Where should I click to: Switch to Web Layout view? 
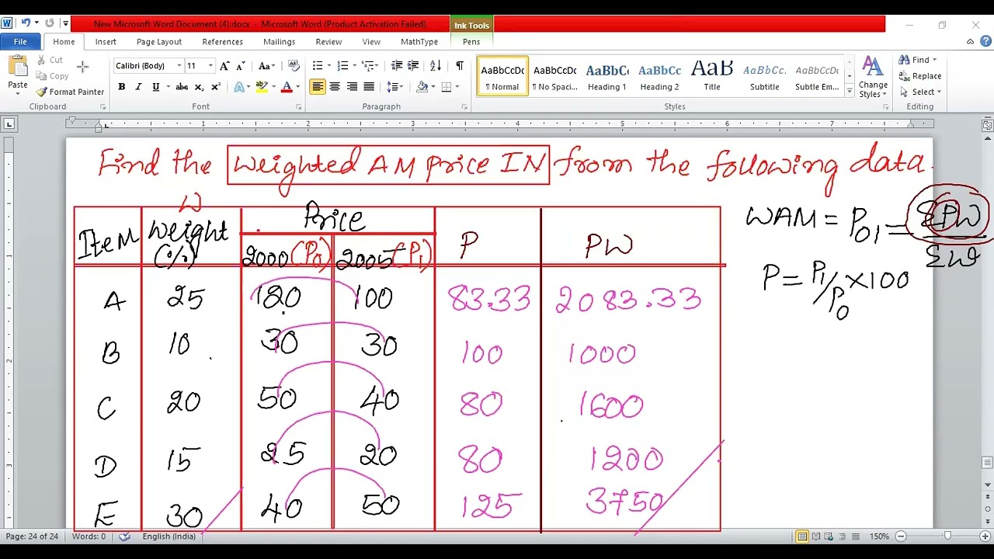click(x=830, y=536)
